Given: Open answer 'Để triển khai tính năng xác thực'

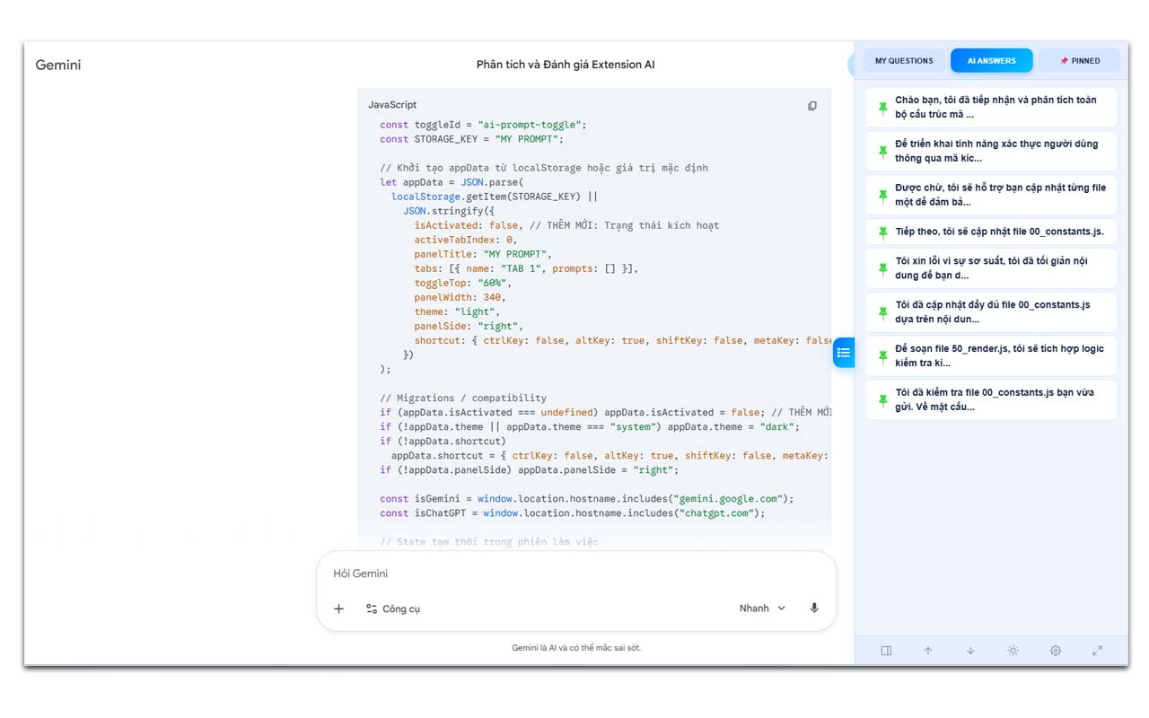Looking at the screenshot, I should (x=991, y=151).
